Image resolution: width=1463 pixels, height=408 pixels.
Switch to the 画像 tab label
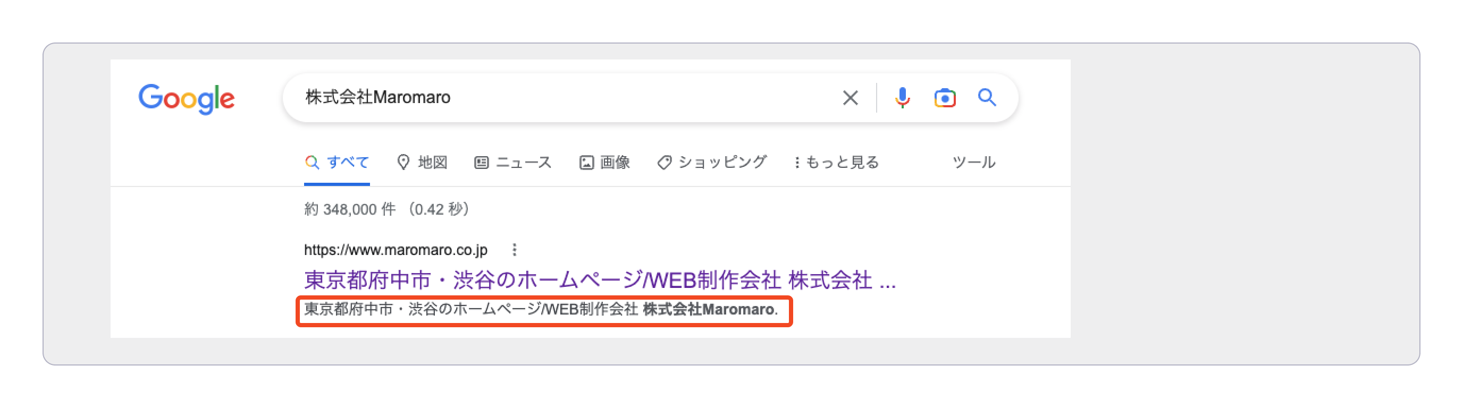(x=615, y=162)
